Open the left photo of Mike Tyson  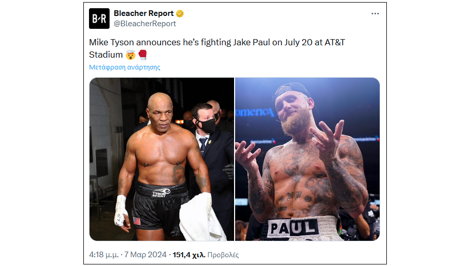pos(162,159)
